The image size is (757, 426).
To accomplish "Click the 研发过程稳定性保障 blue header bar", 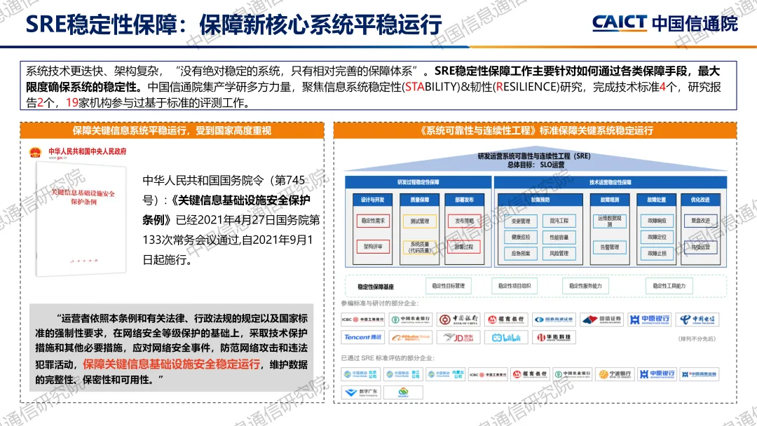I will tap(418, 182).
